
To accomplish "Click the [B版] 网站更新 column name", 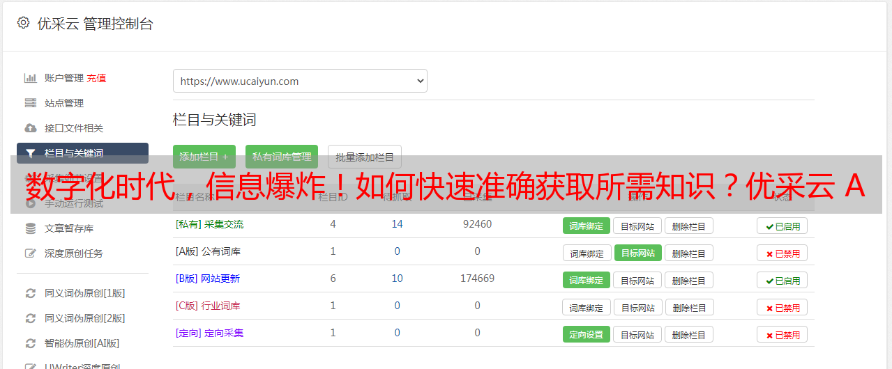I will point(208,278).
